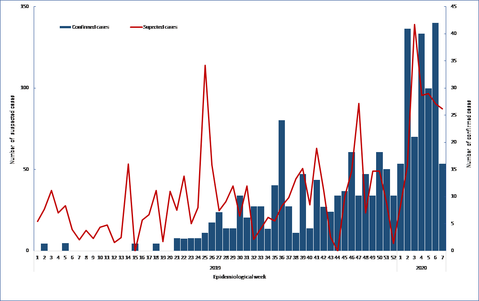Click the 2019 year label below the axis
The height and width of the screenshot is (301, 479).
pyautogui.click(x=215, y=267)
